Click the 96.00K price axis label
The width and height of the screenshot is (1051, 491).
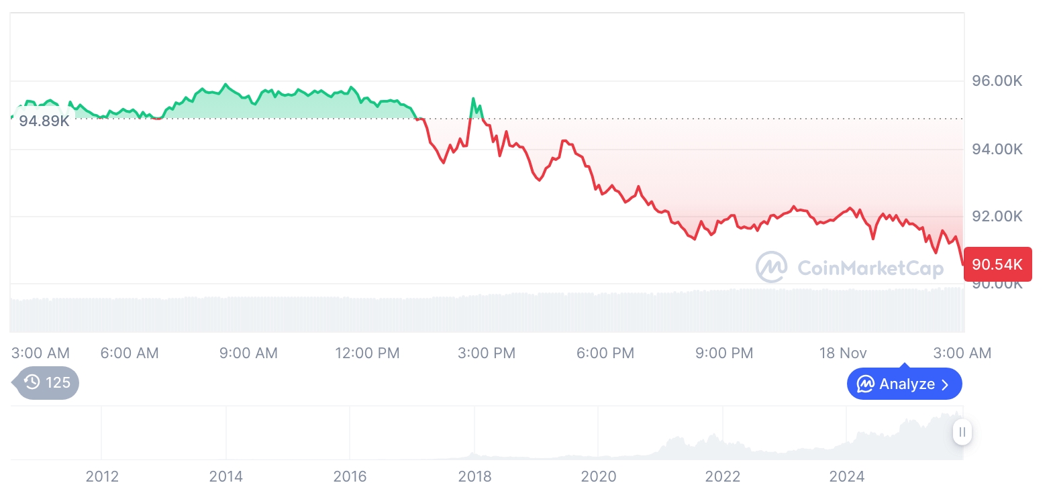coord(997,81)
